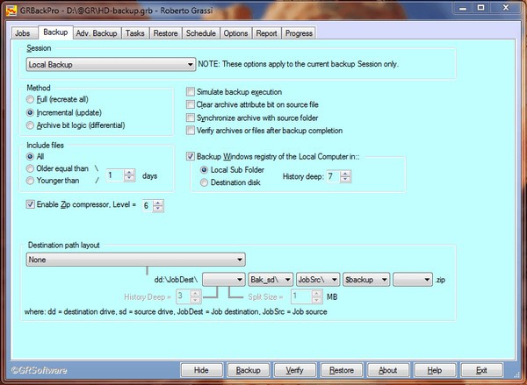The image size is (527, 385).
Task: Decrease the Zip compressor level
Action: click(x=158, y=210)
